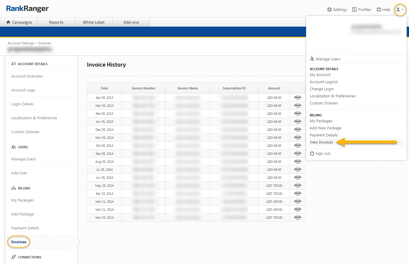The image size is (409, 264).
Task: Choose Payment Details from the dropdown's Billing section
Action: click(324, 135)
